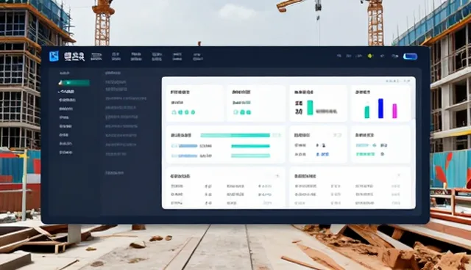Image resolution: width=471 pixels, height=270 pixels.
Task: Click the teal bar in three-bar chart
Action: point(366,112)
